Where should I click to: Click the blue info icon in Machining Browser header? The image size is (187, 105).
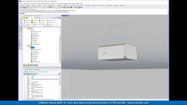coord(60,18)
